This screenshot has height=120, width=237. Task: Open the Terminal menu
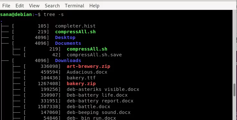tap(74, 6)
